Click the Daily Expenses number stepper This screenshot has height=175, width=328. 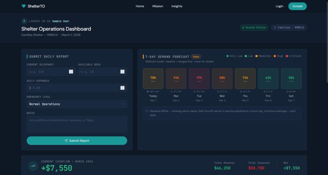tap(122, 88)
